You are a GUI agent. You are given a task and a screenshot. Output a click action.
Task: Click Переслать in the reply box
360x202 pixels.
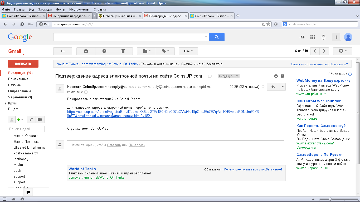click(137, 145)
